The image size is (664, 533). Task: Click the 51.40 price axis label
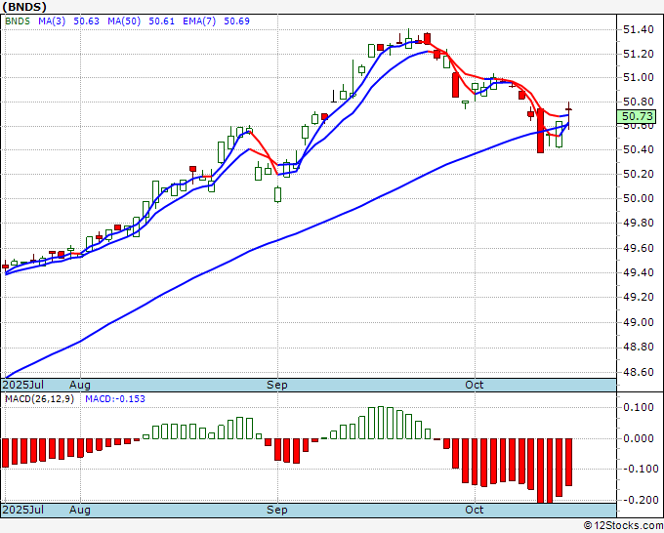pyautogui.click(x=639, y=29)
